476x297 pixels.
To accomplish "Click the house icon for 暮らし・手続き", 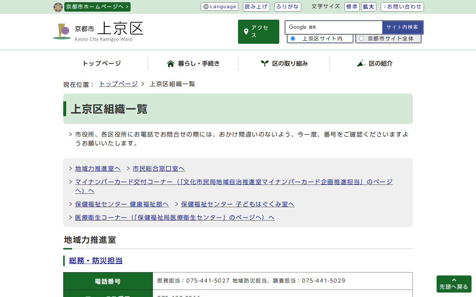I will (x=171, y=63).
